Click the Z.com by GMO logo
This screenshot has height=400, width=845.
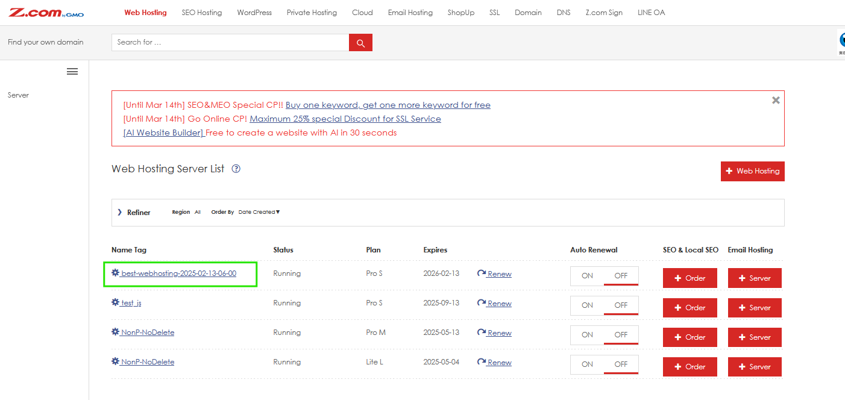46,13
